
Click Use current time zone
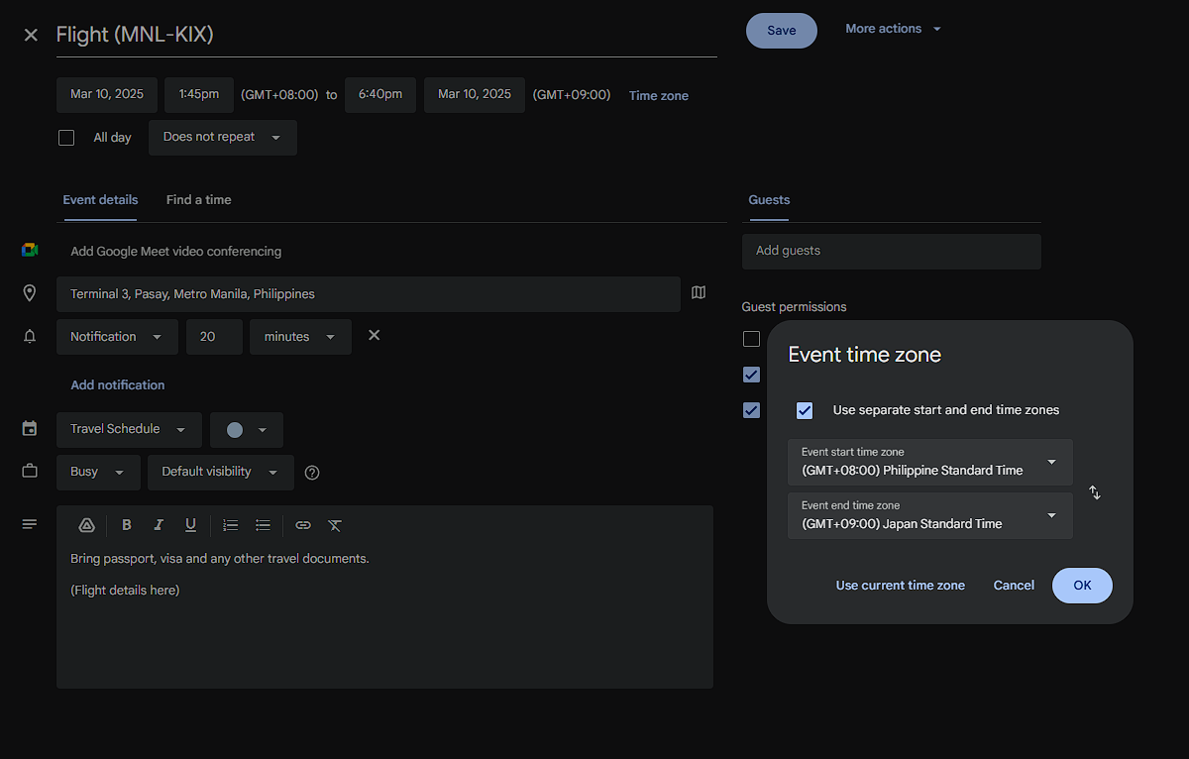click(901, 586)
